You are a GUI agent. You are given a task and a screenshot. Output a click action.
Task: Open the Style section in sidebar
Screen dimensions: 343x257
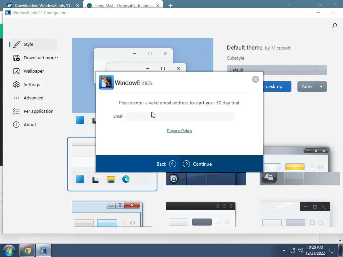[x=33, y=45]
